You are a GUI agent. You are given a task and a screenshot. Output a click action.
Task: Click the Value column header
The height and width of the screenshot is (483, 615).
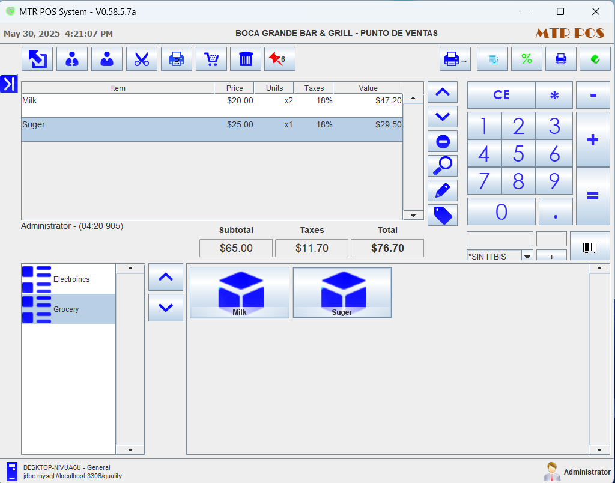coord(368,88)
